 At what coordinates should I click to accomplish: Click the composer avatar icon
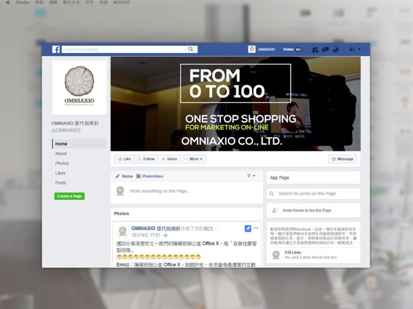click(120, 191)
